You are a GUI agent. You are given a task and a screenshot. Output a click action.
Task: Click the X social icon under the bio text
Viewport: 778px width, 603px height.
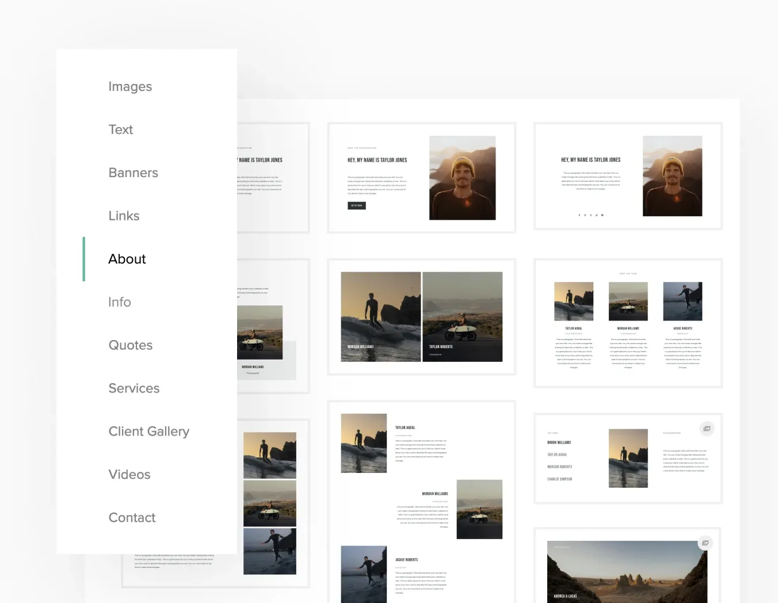point(585,215)
